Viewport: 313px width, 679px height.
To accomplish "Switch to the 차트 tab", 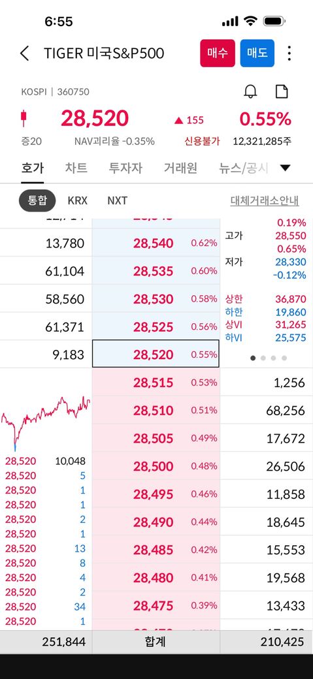I will click(76, 168).
